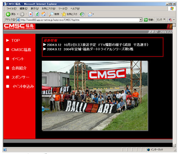Stop page loading with red X

pyautogui.click(x=31, y=14)
